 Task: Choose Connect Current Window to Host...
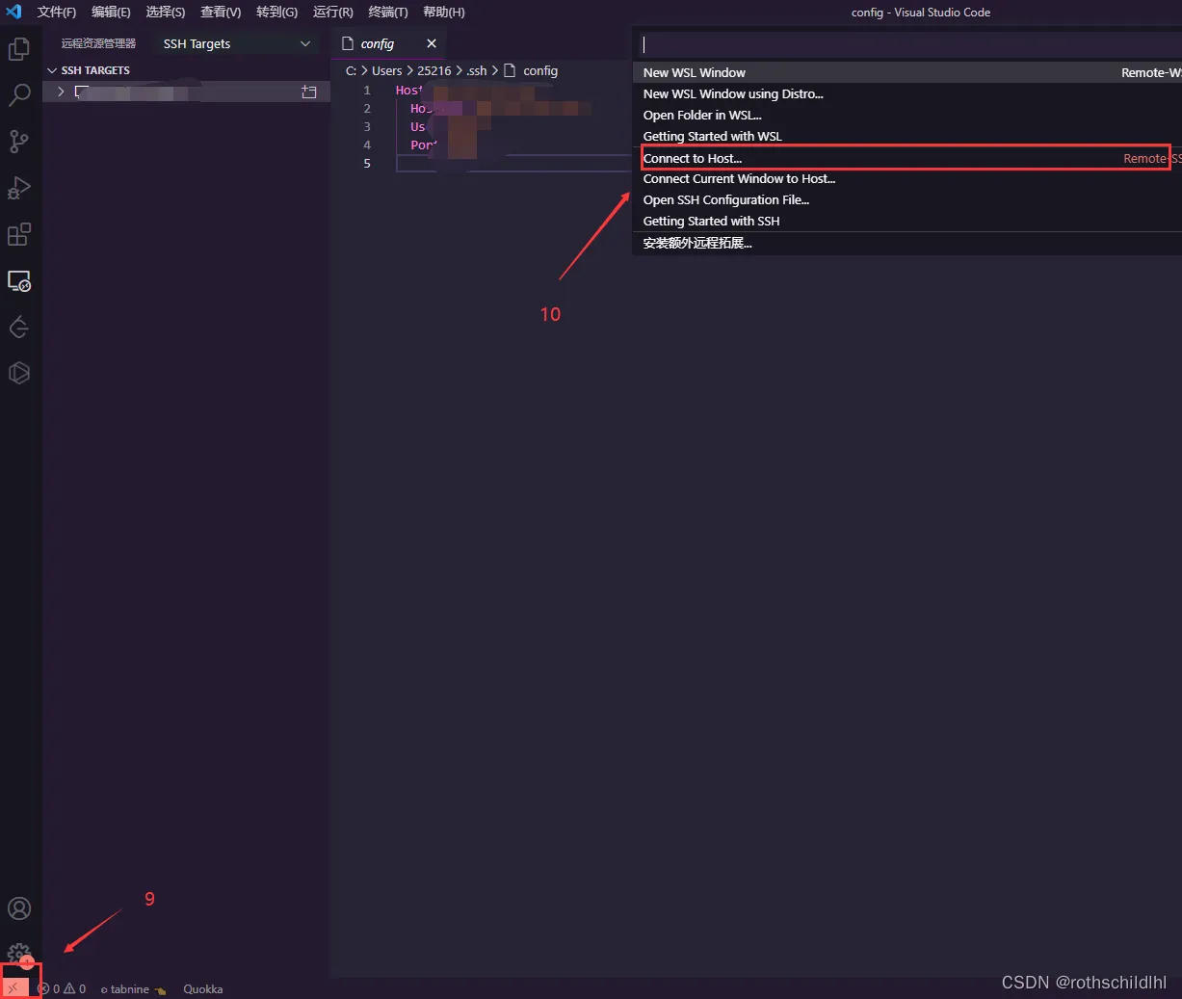coord(907,178)
